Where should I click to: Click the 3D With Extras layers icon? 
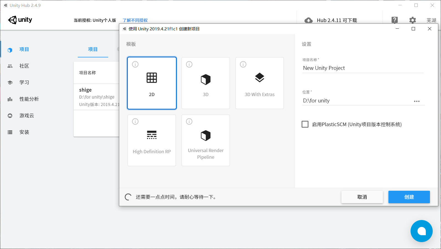260,78
